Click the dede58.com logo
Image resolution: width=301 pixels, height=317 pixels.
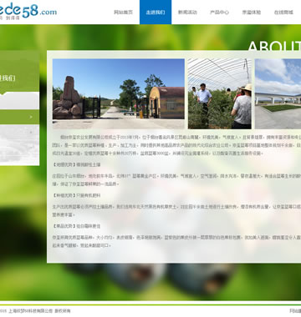point(28,11)
